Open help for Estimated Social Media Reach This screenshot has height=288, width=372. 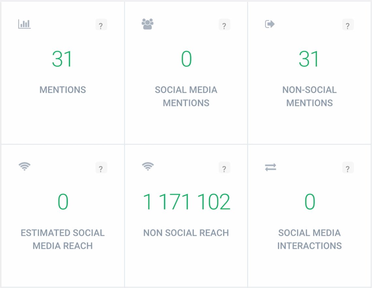101,168
